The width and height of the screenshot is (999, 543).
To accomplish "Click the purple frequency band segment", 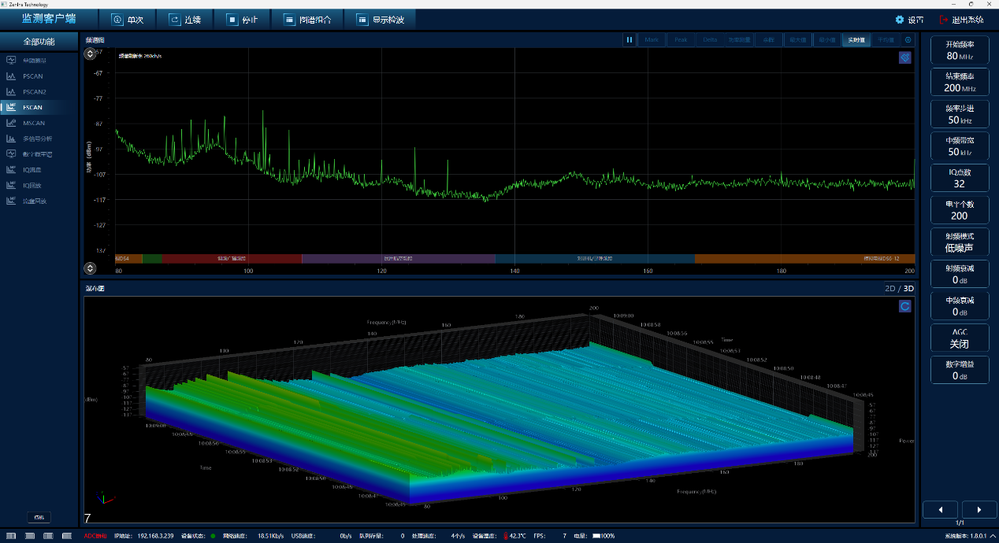I will pos(399,258).
